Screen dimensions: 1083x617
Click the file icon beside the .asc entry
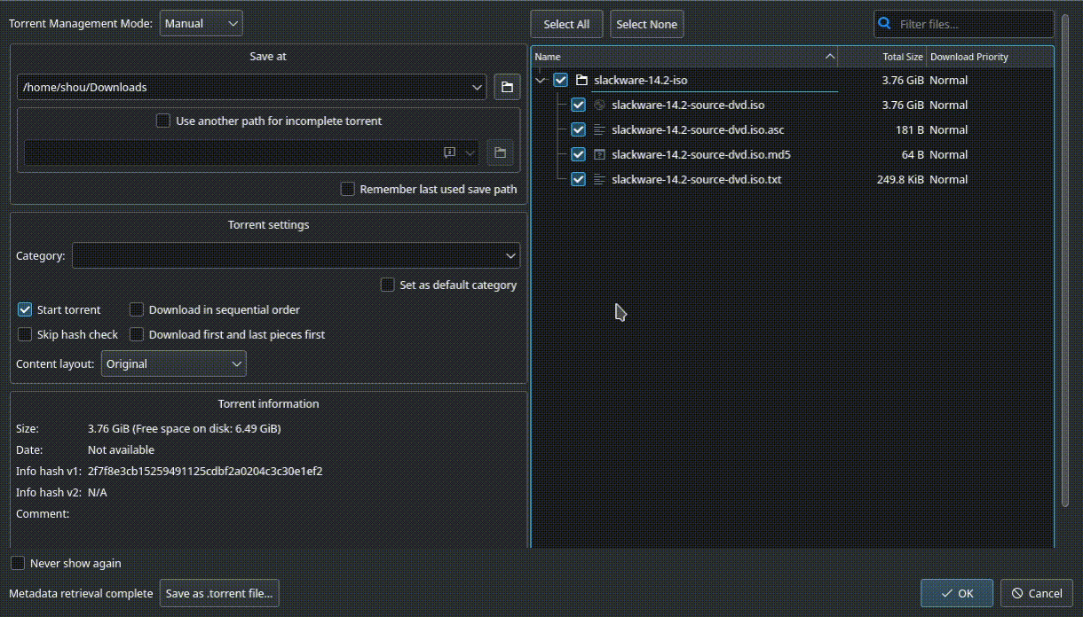click(x=598, y=129)
